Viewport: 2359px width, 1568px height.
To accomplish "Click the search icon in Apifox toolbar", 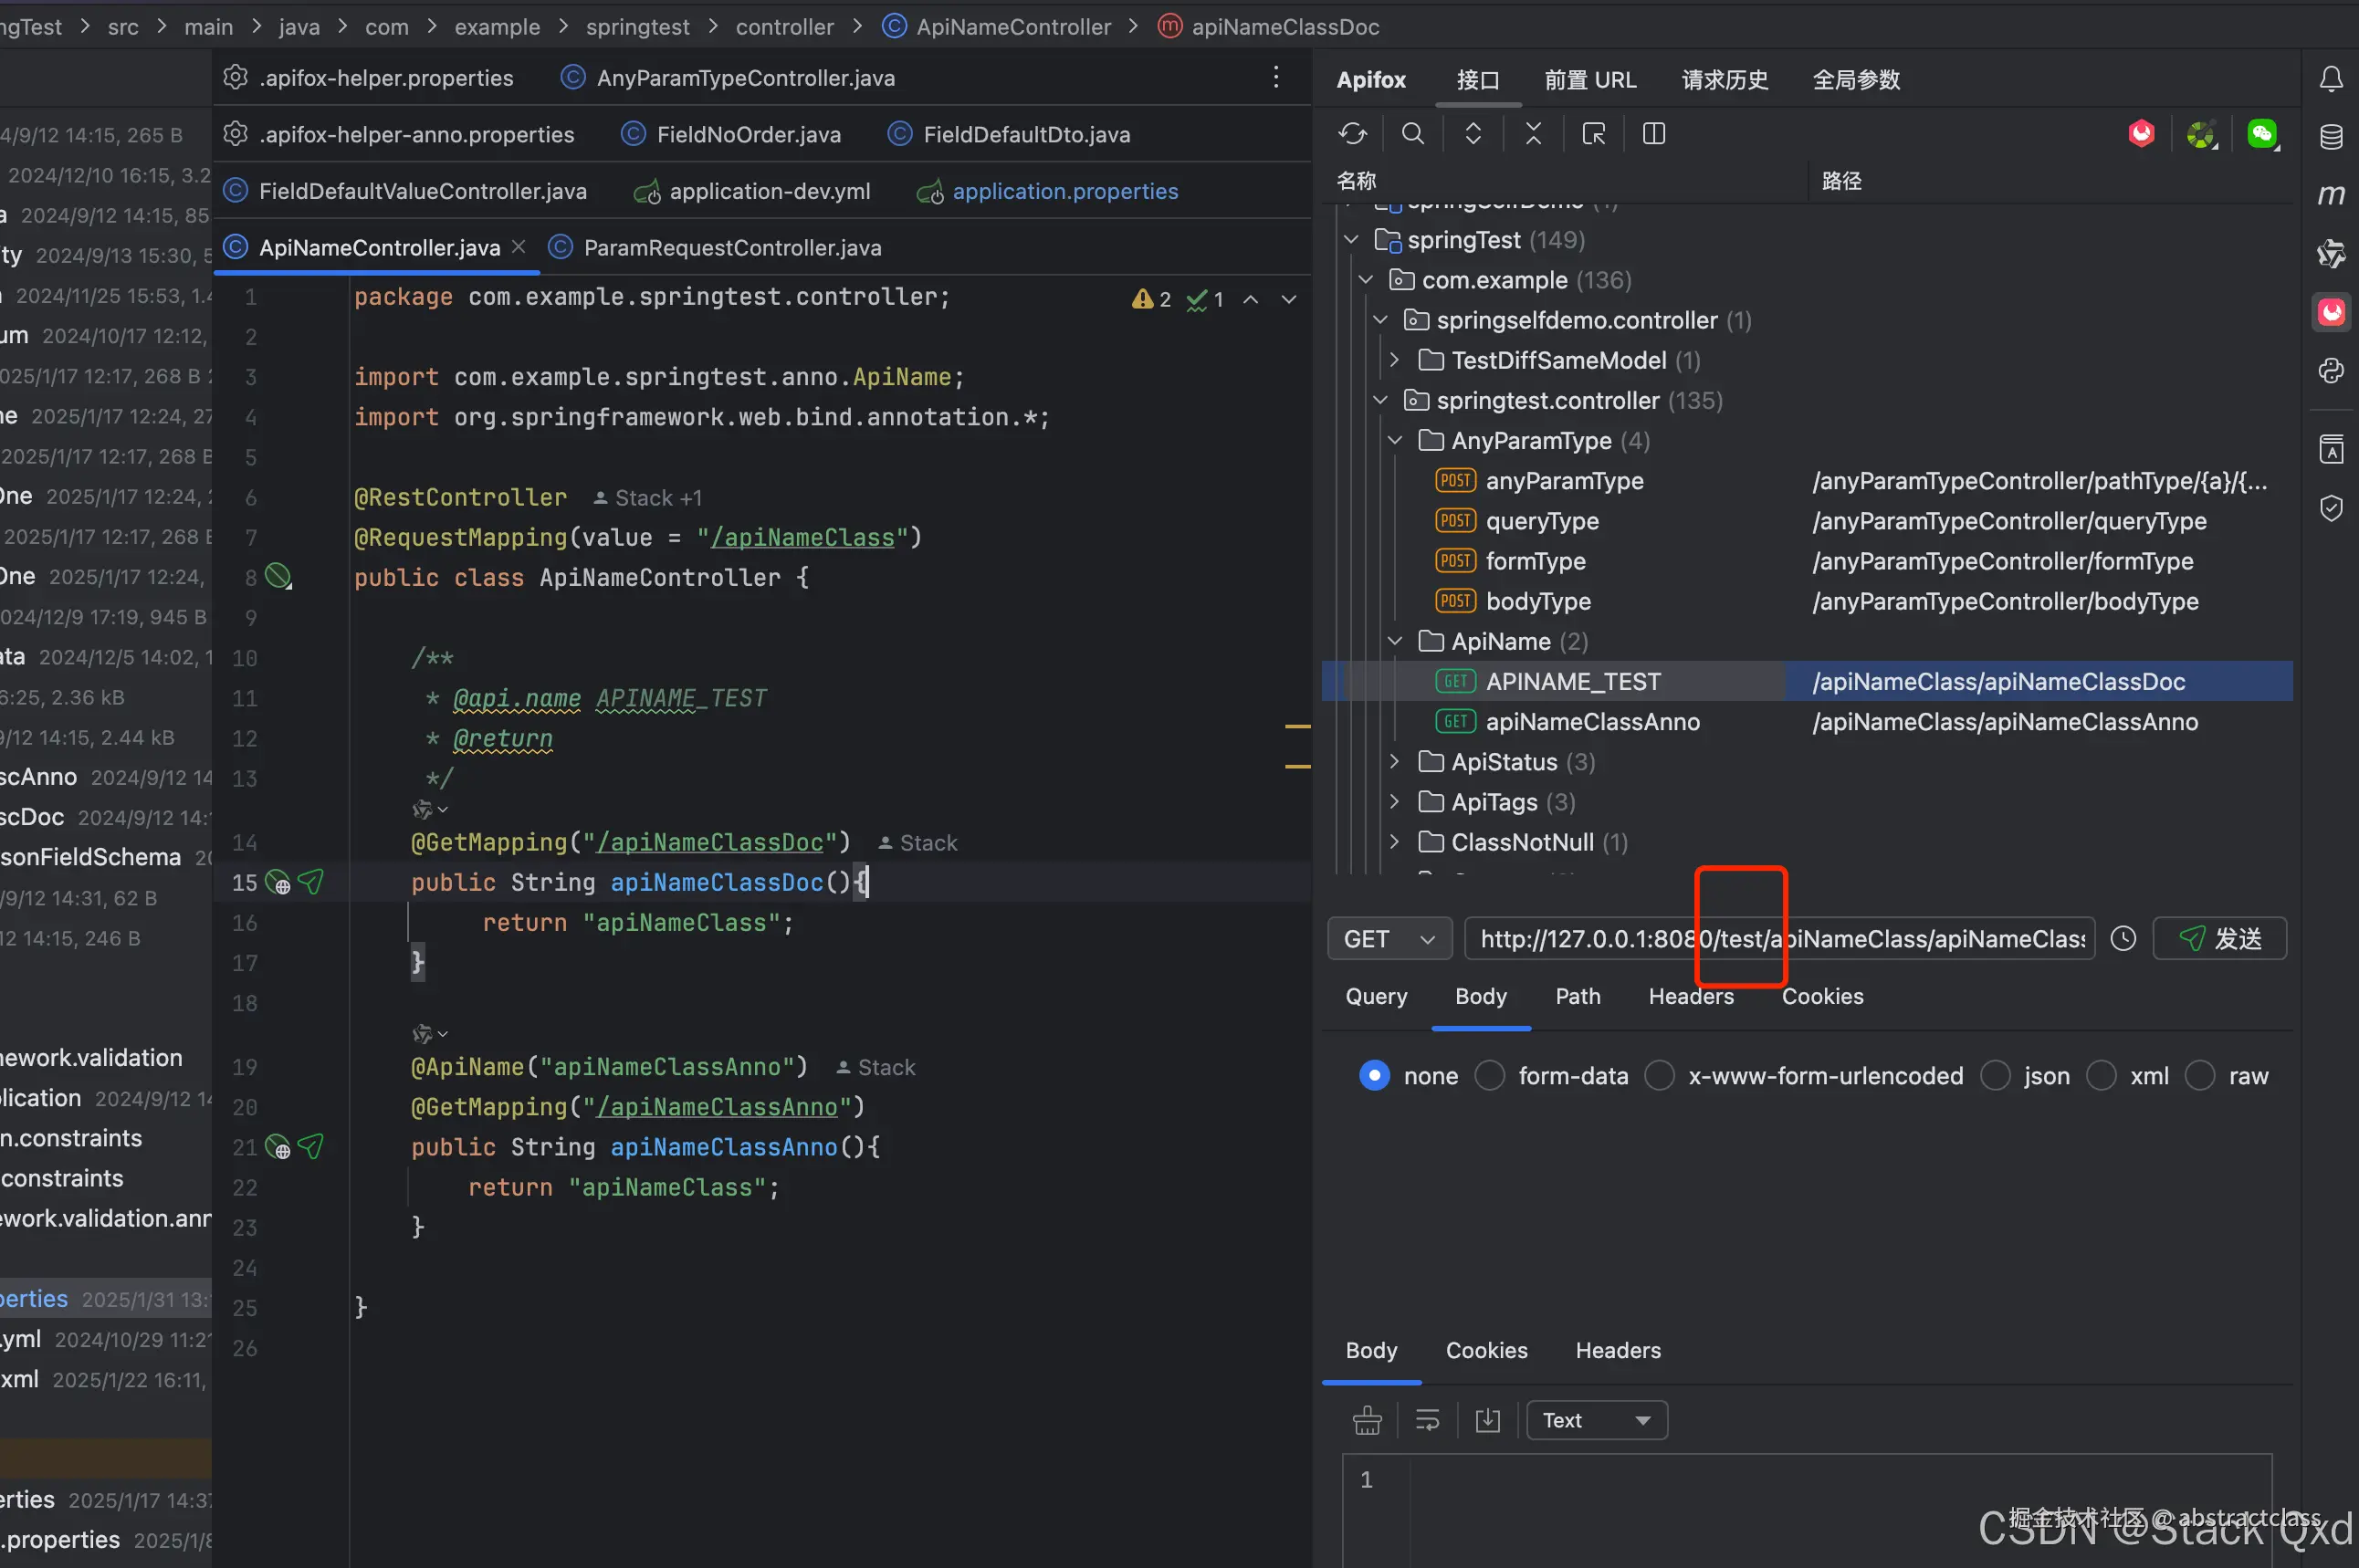I will [1412, 134].
